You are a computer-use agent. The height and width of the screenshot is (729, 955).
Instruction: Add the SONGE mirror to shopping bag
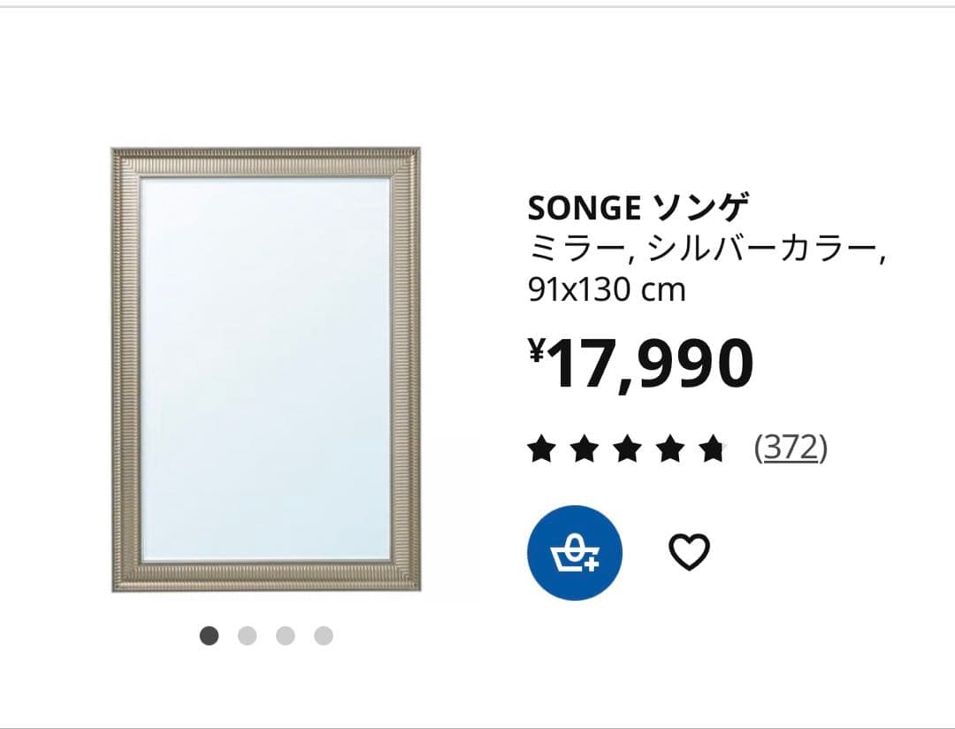575,553
